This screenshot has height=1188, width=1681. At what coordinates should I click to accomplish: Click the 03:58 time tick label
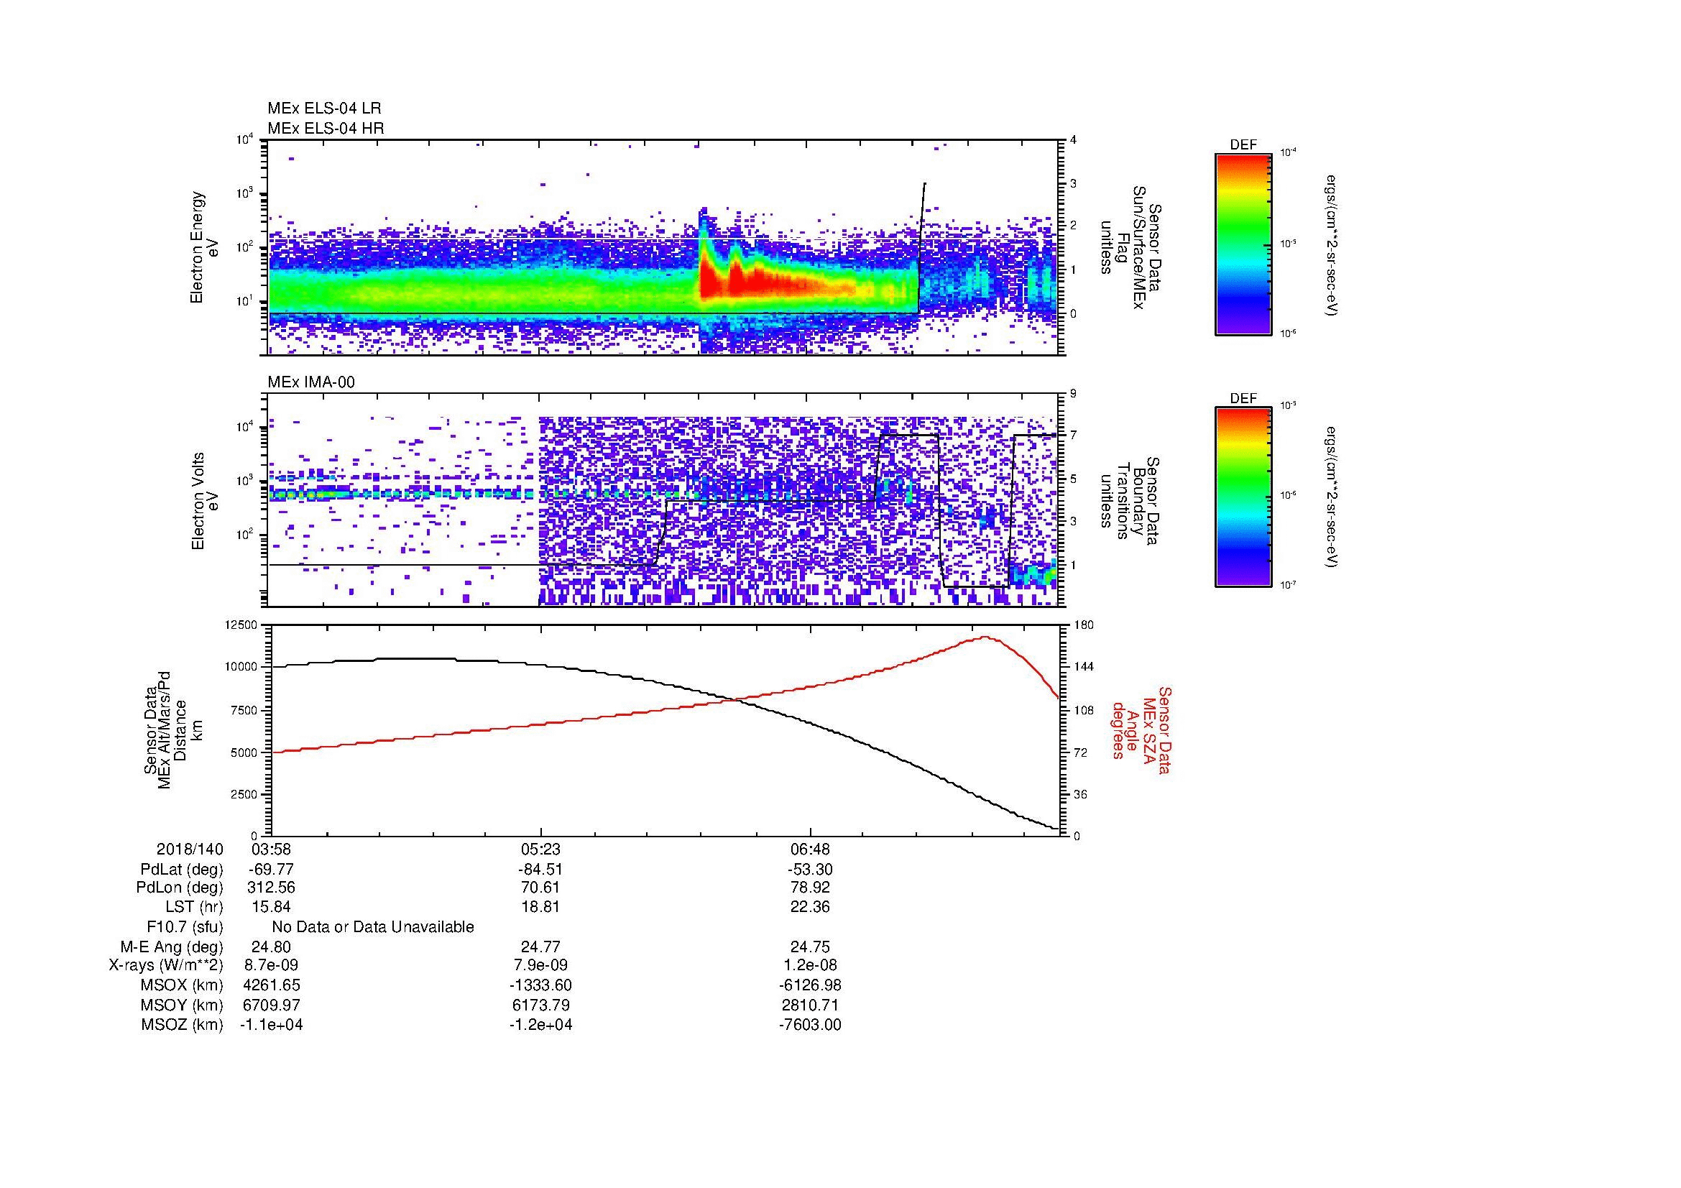coord(272,849)
